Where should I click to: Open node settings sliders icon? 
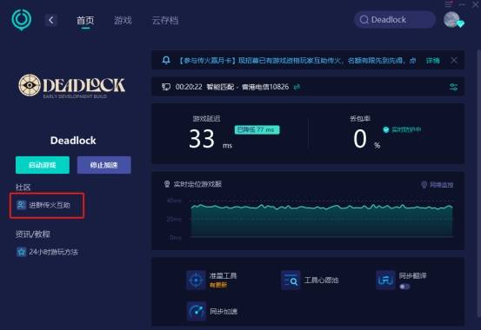[453, 87]
